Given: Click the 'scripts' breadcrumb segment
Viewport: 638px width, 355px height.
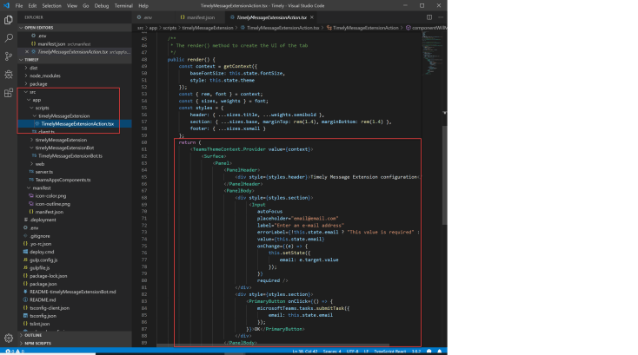Looking at the screenshot, I should point(169,28).
